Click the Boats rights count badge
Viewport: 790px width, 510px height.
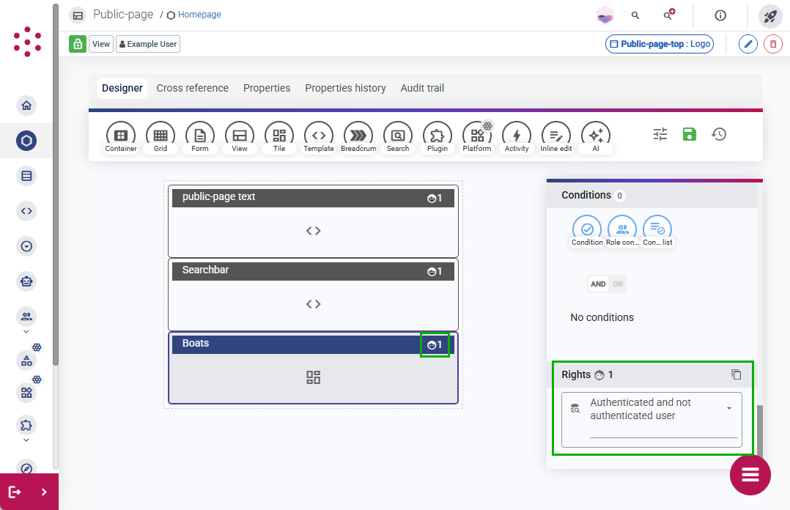point(435,345)
